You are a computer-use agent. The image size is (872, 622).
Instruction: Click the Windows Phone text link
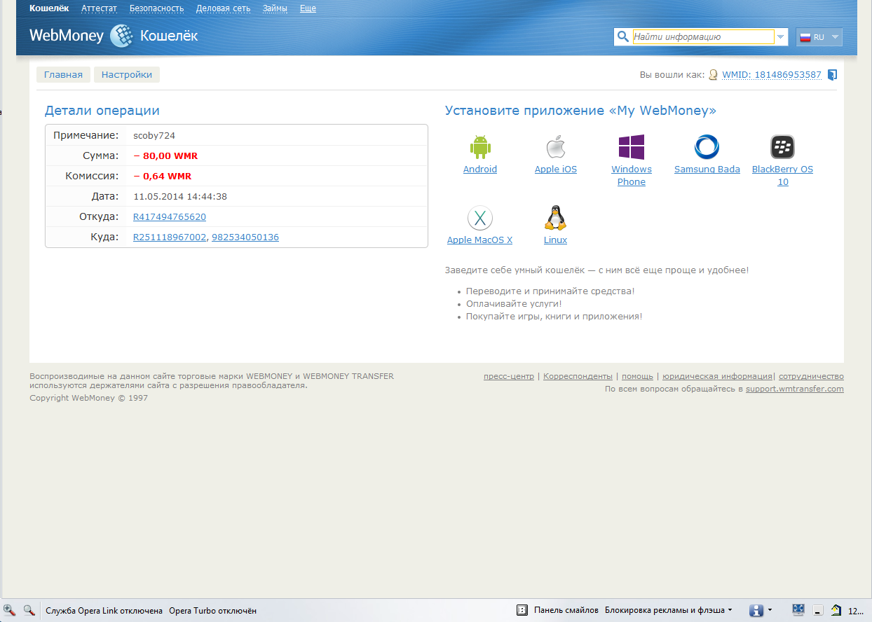point(632,176)
